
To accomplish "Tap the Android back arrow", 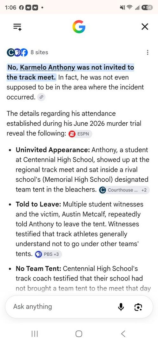I will point(123,334).
